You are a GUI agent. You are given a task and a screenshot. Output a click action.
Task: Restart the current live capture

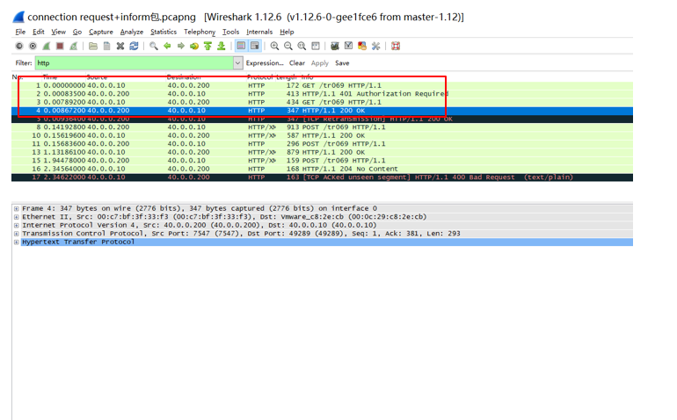[x=74, y=46]
